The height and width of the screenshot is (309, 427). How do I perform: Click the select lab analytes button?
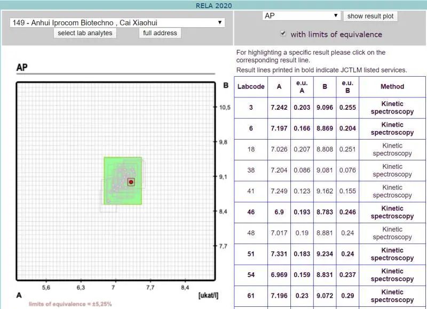85,33
